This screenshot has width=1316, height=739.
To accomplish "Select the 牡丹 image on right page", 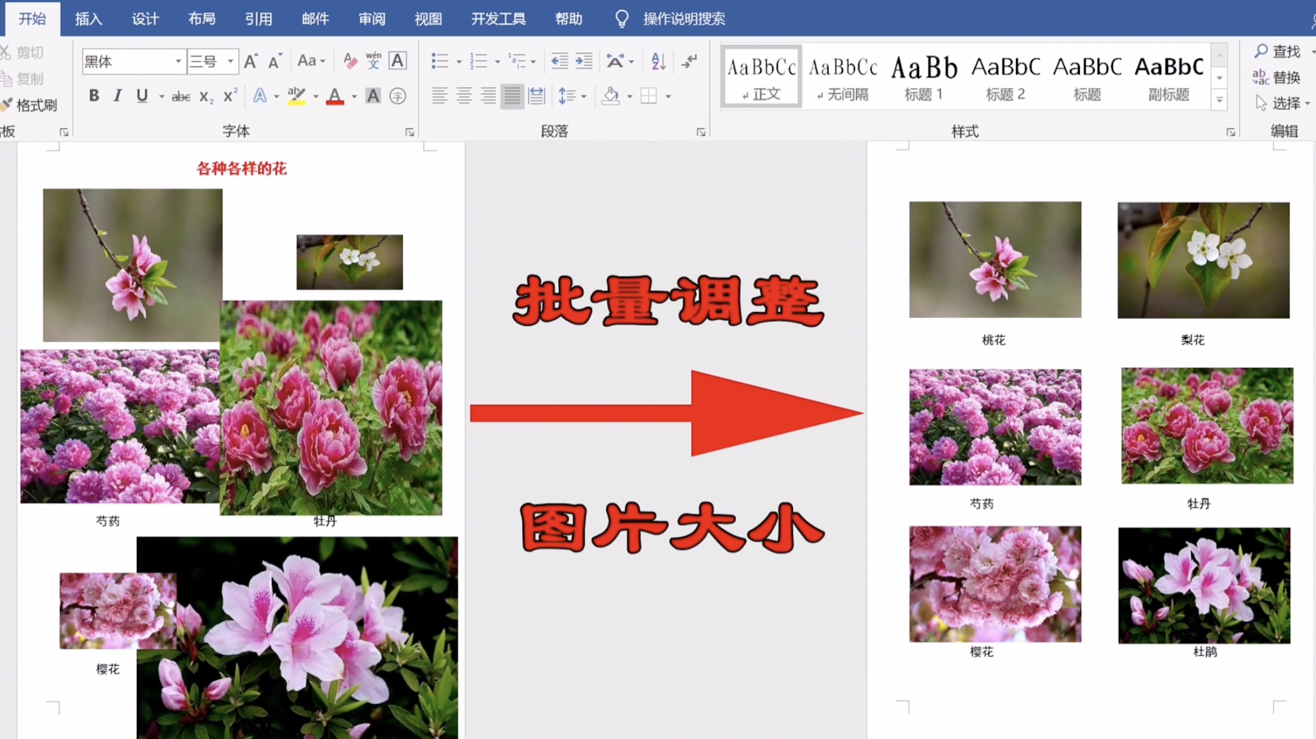I will [1207, 426].
